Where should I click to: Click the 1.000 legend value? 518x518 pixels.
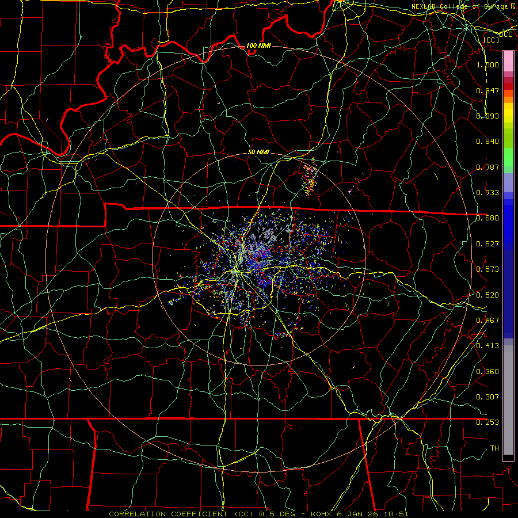(x=487, y=64)
